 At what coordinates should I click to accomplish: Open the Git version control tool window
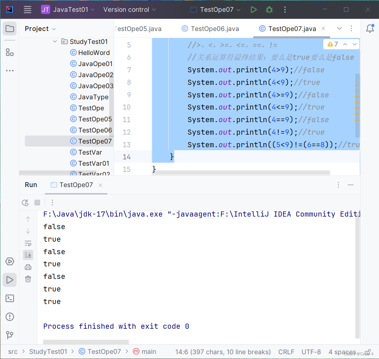pos(10,335)
